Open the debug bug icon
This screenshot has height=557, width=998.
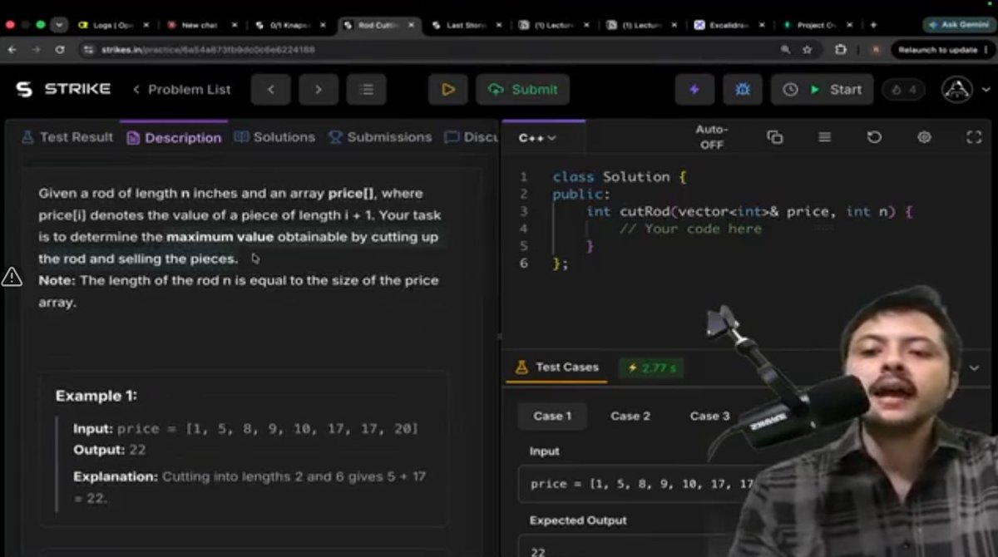click(x=743, y=89)
